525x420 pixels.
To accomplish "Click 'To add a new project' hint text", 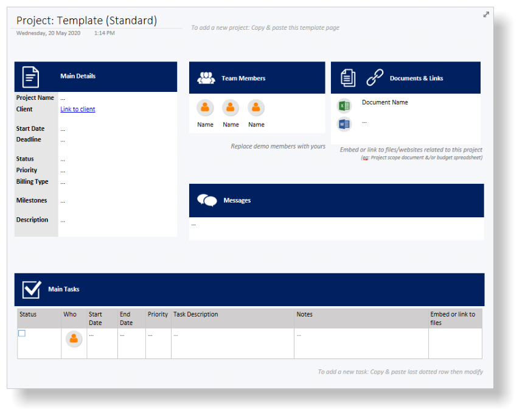I will pos(265,28).
